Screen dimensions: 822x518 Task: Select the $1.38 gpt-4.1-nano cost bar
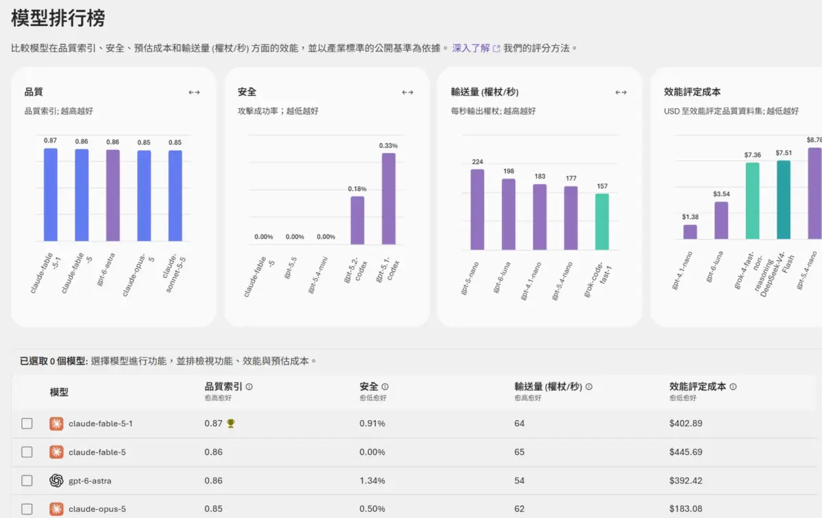pos(690,232)
